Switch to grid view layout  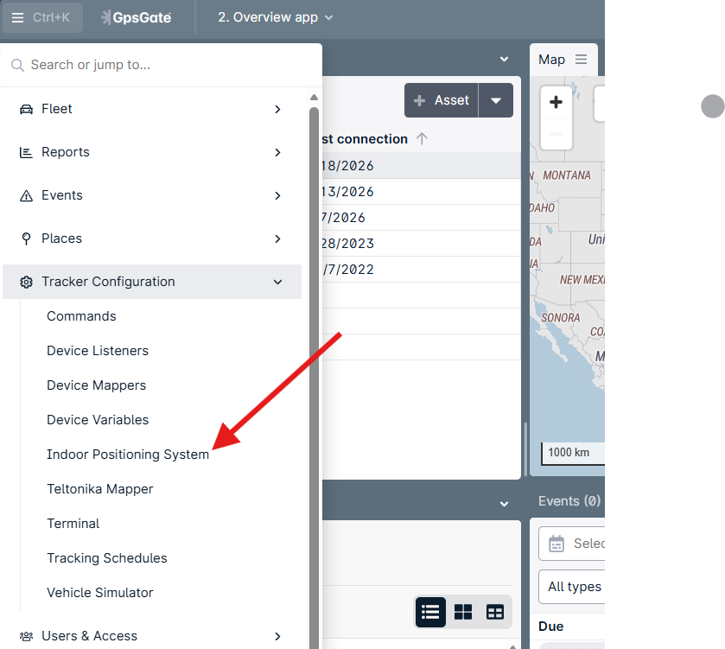[463, 612]
